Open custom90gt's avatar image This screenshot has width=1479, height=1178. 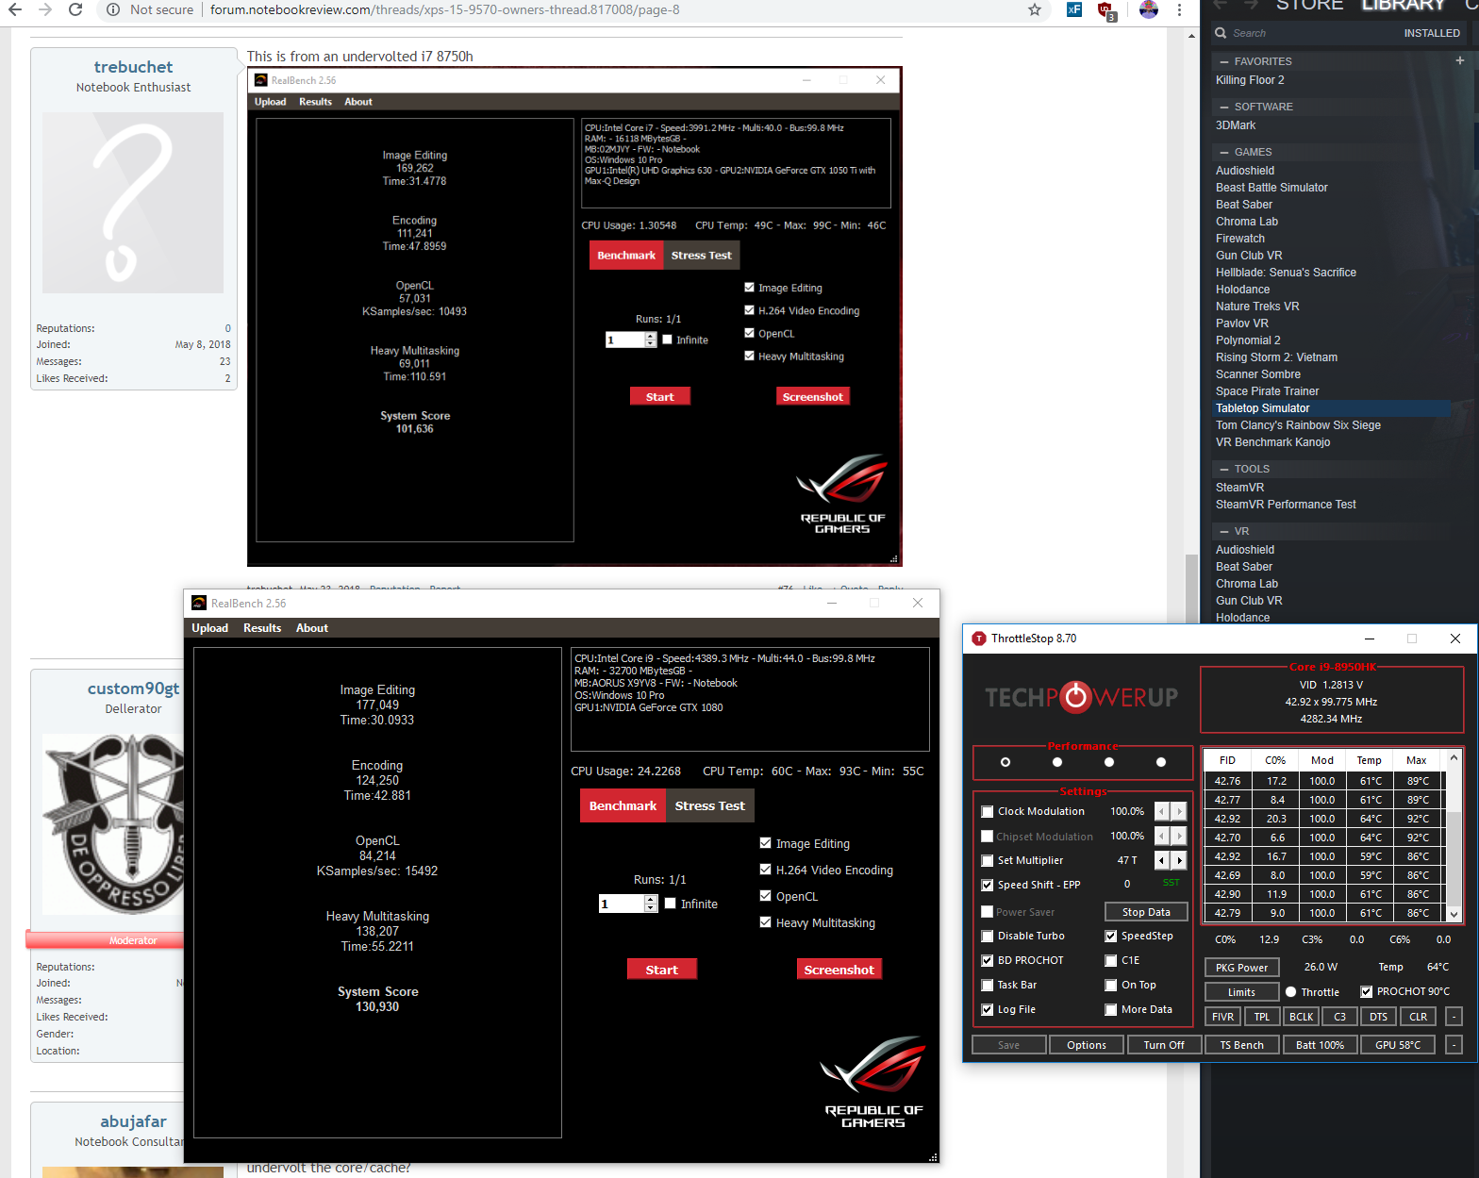pos(113,824)
